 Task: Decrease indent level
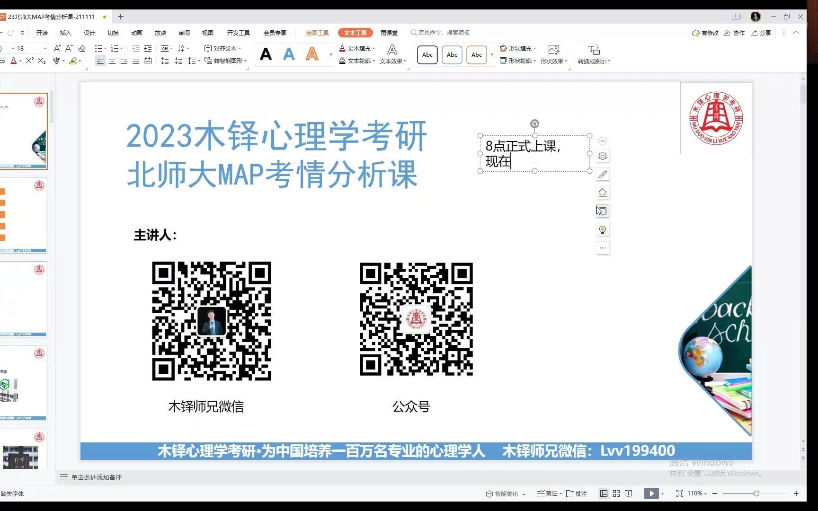[136, 48]
